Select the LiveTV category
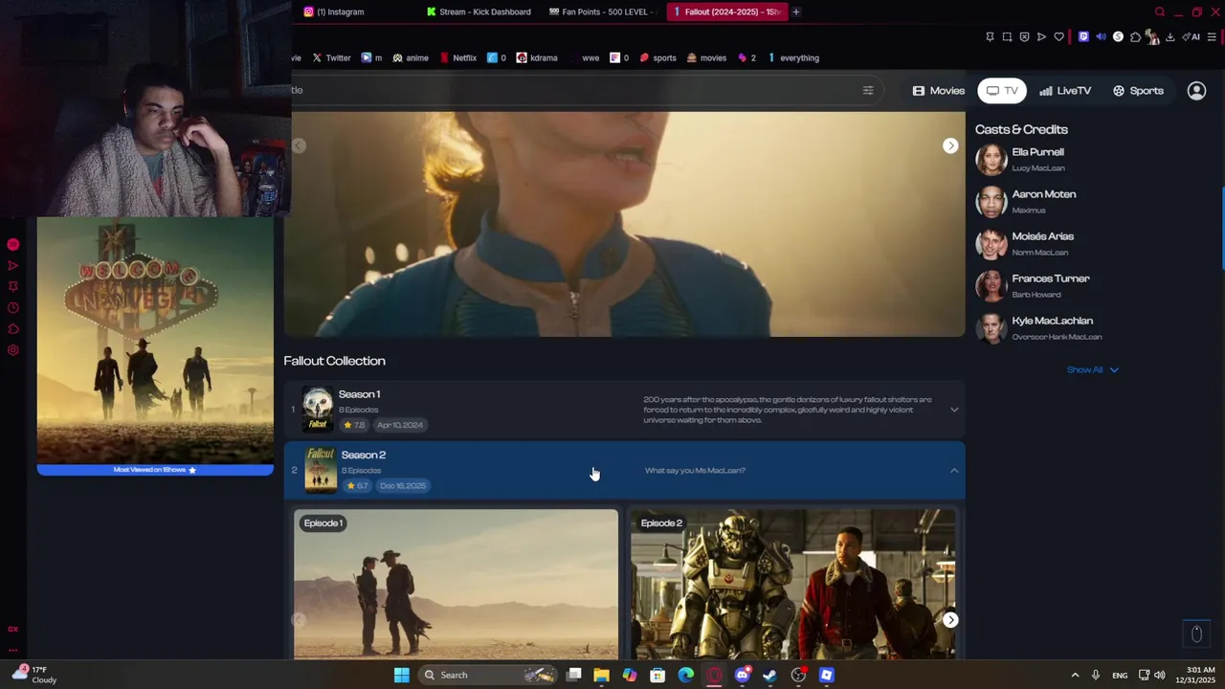 point(1065,91)
